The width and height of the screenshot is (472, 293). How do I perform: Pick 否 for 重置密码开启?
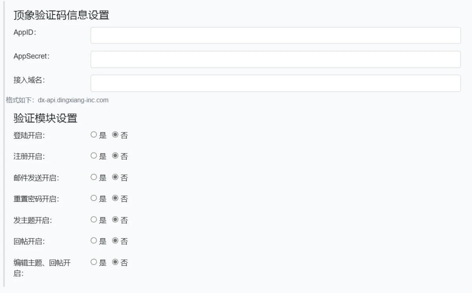tap(115, 198)
